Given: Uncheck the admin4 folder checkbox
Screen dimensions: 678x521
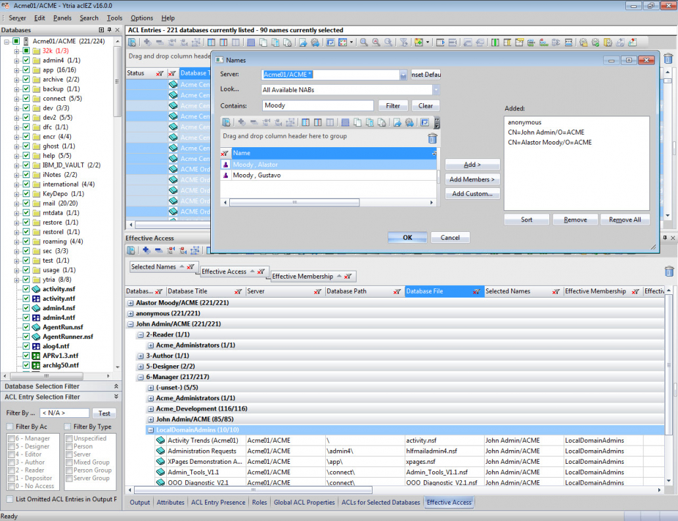Looking at the screenshot, I should click(26, 60).
